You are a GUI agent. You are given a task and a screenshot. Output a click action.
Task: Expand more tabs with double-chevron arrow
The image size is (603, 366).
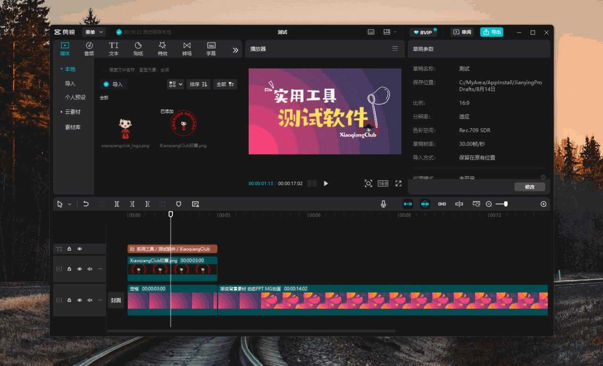(236, 50)
